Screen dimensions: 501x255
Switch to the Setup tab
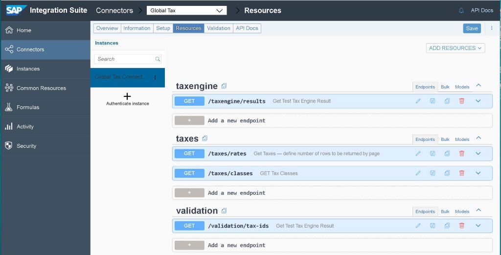pyautogui.click(x=163, y=28)
